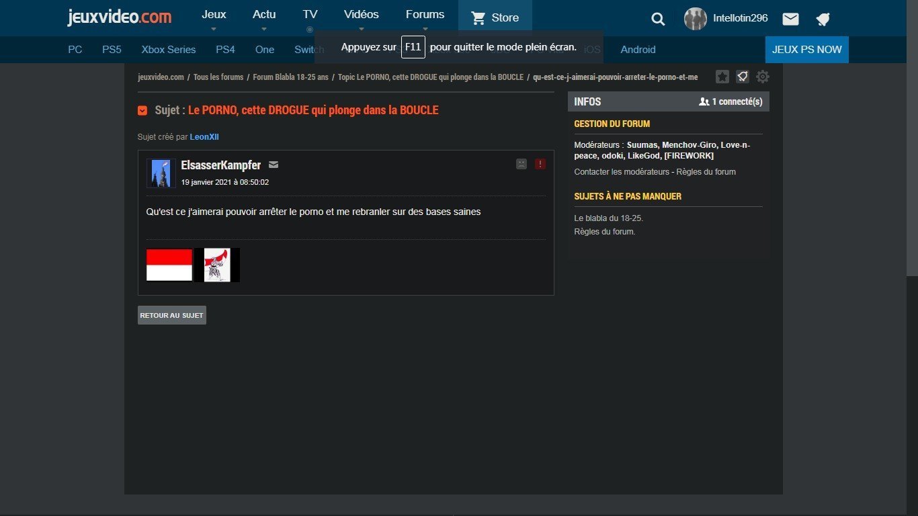Select the PS4 platform tab
918x516 pixels.
225,50
